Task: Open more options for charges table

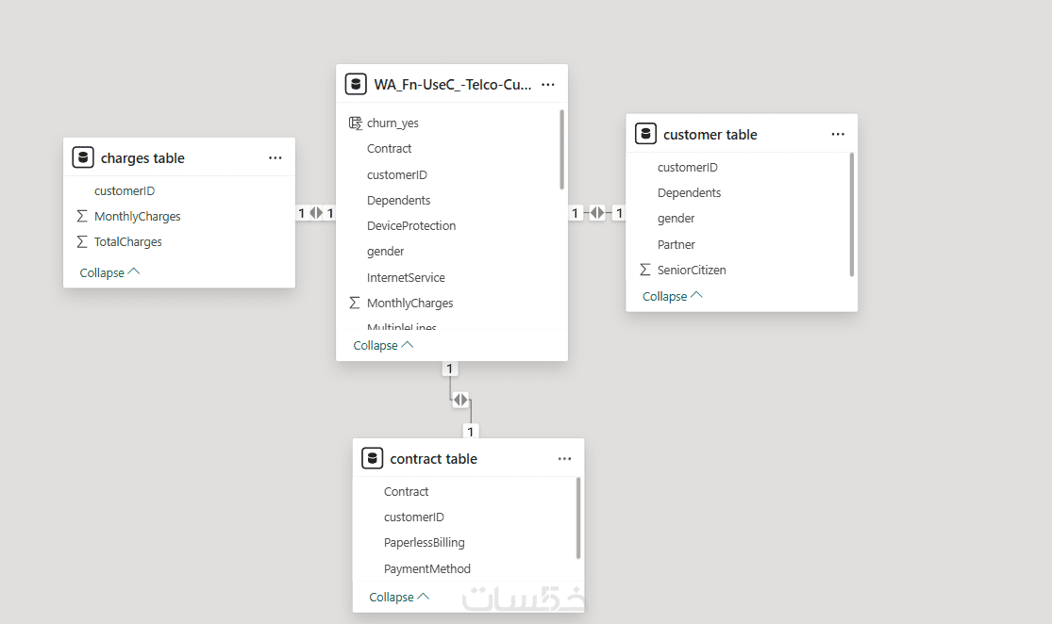Action: (276, 158)
